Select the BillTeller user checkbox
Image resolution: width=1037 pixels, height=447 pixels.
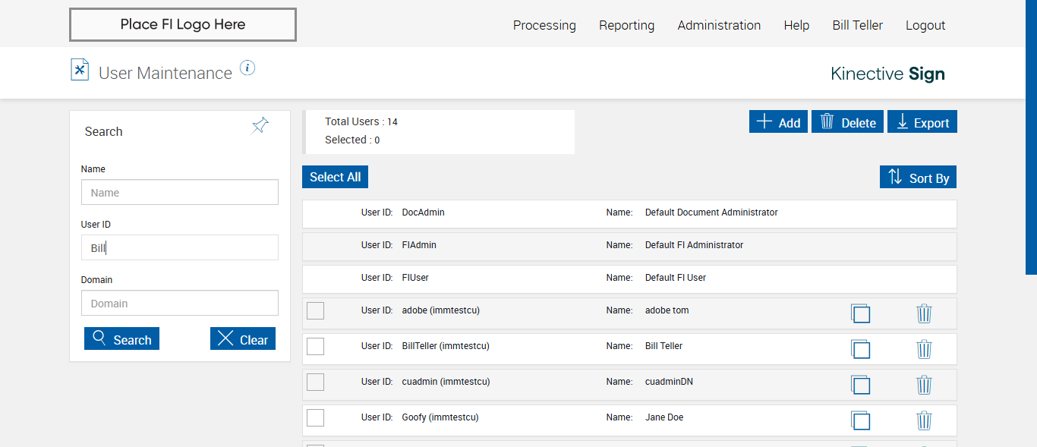pyautogui.click(x=315, y=346)
